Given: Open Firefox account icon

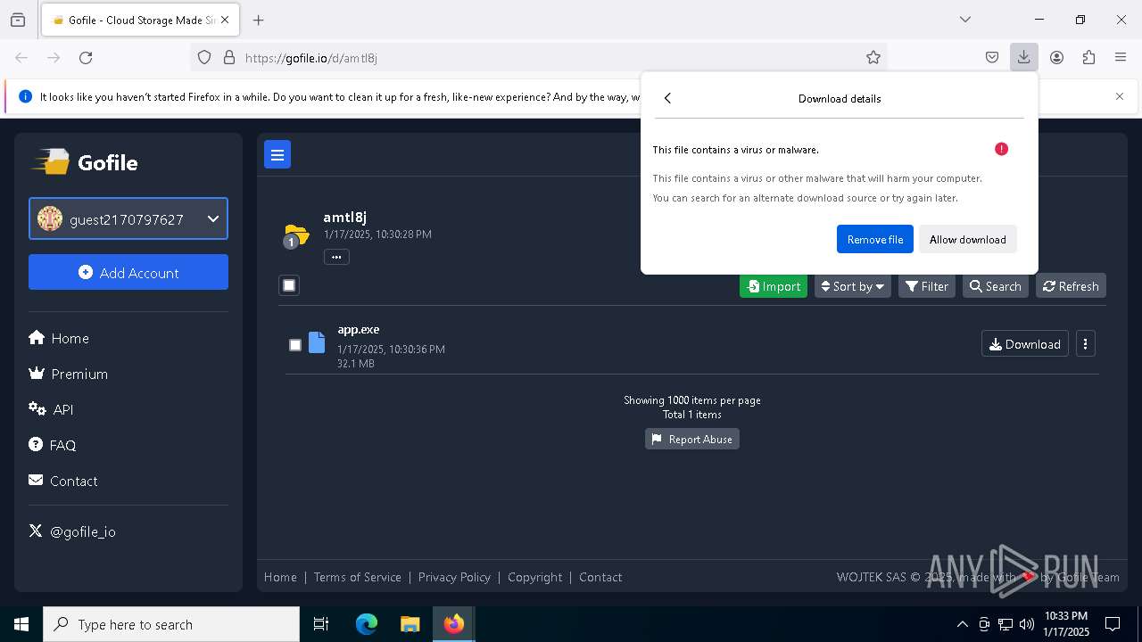Looking at the screenshot, I should (x=1056, y=57).
